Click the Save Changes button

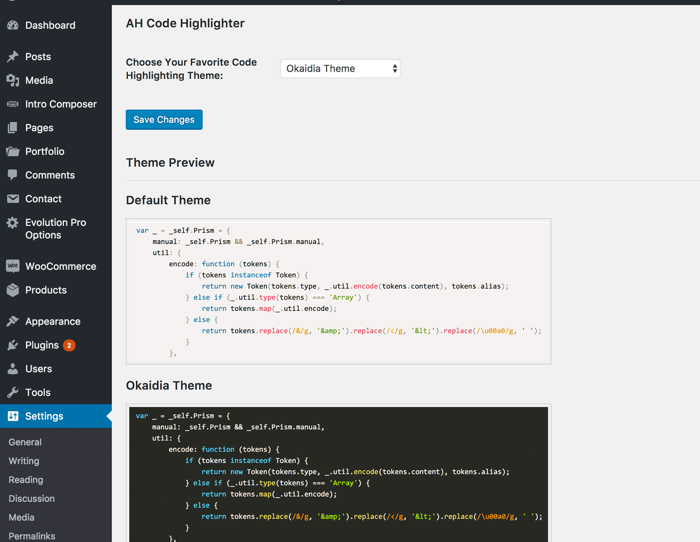(x=164, y=120)
